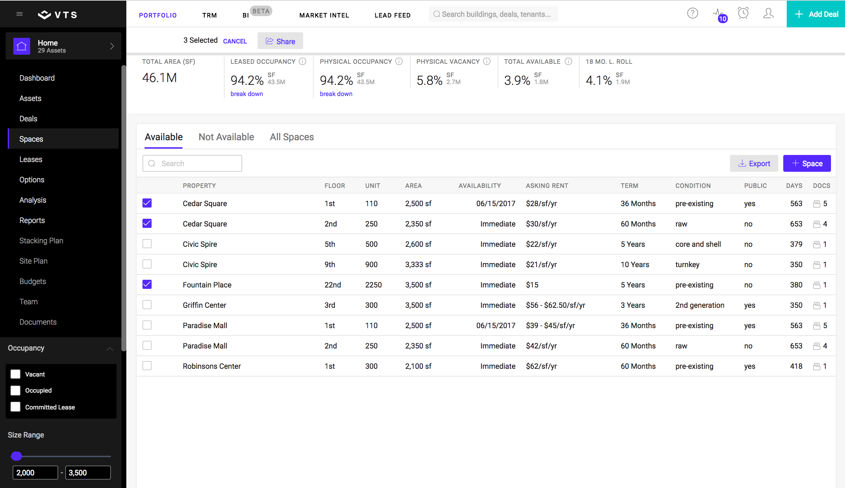The image size is (845, 488).
Task: Open the user profile icon
Action: [x=768, y=14]
